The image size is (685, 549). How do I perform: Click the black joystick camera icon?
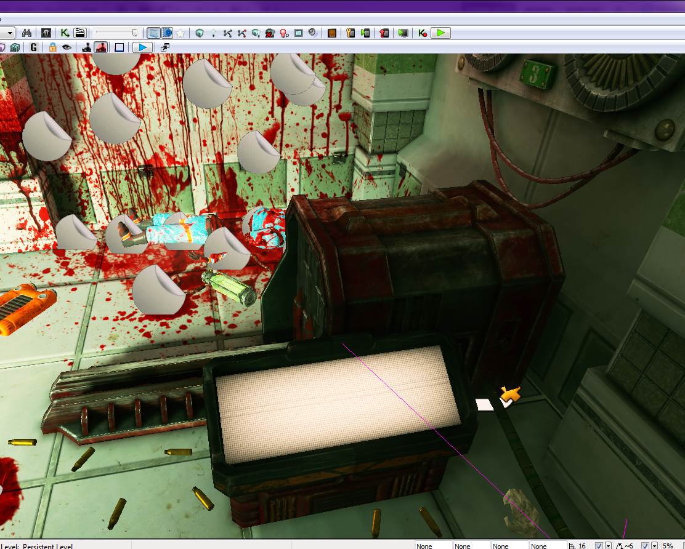(x=86, y=47)
